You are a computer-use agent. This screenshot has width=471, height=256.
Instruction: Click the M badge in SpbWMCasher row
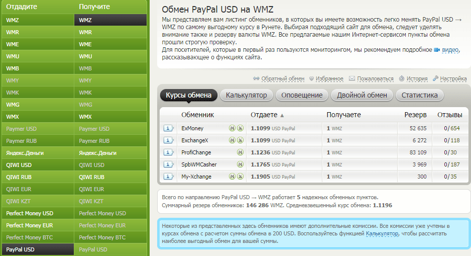240,164
